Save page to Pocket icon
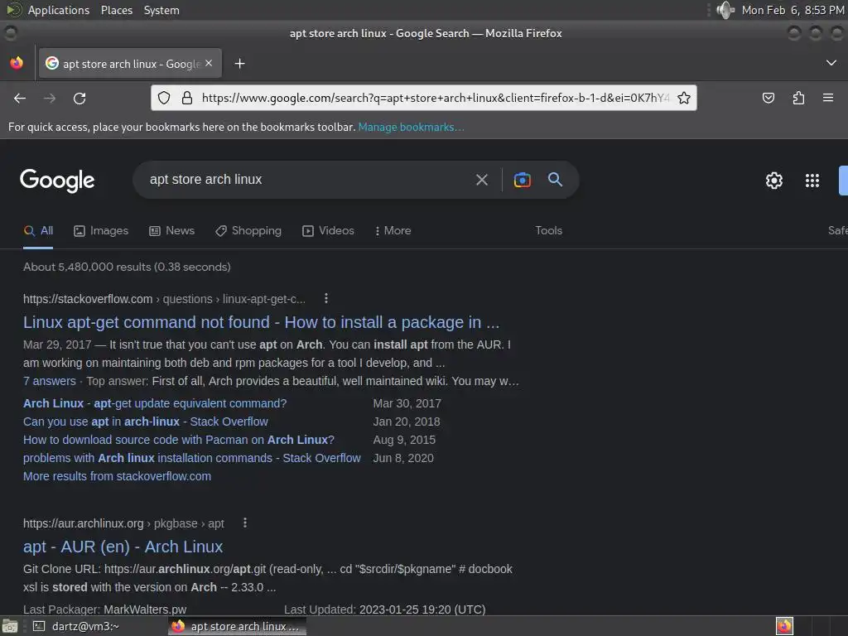Image resolution: width=848 pixels, height=636 pixels. click(768, 98)
